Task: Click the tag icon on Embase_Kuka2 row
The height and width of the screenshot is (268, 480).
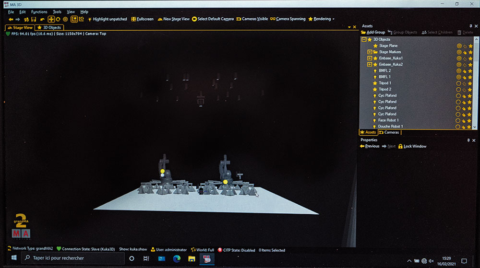Action: click(465, 64)
